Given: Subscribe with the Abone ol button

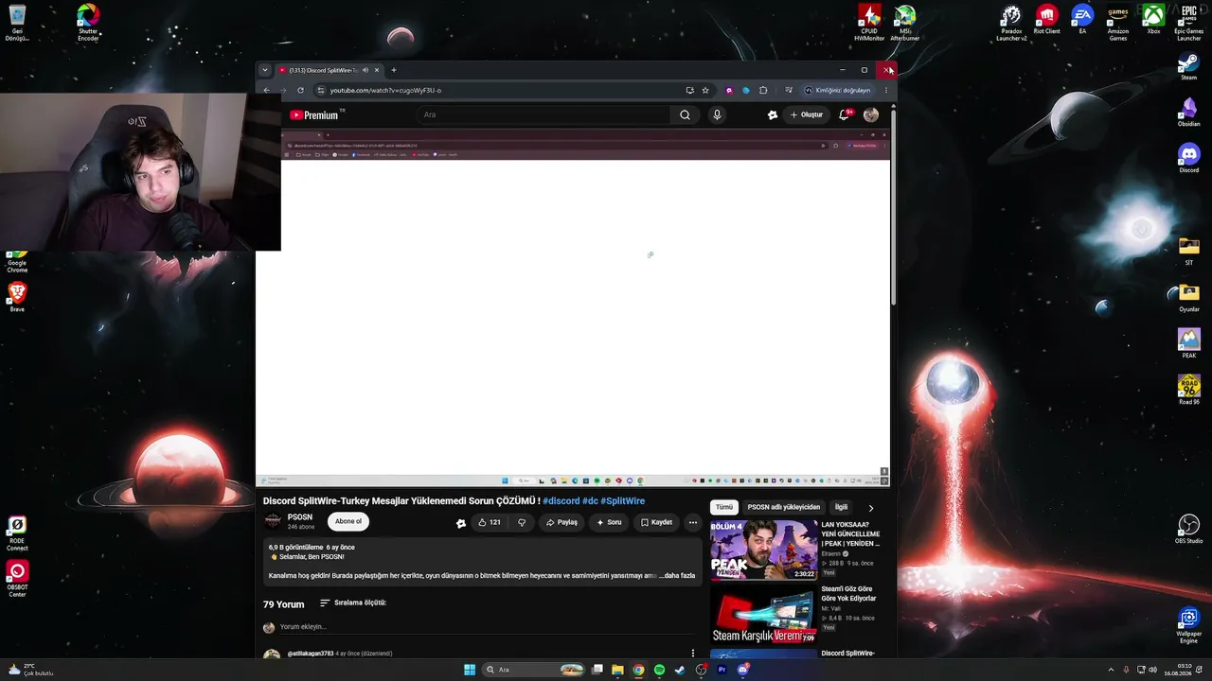Looking at the screenshot, I should (x=348, y=521).
